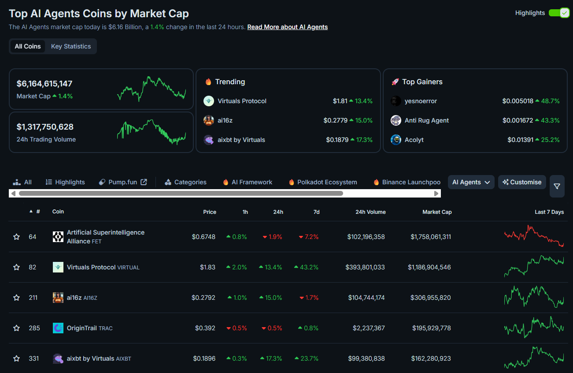Click the fire icon beside Trending
The image size is (573, 373).
coord(209,82)
